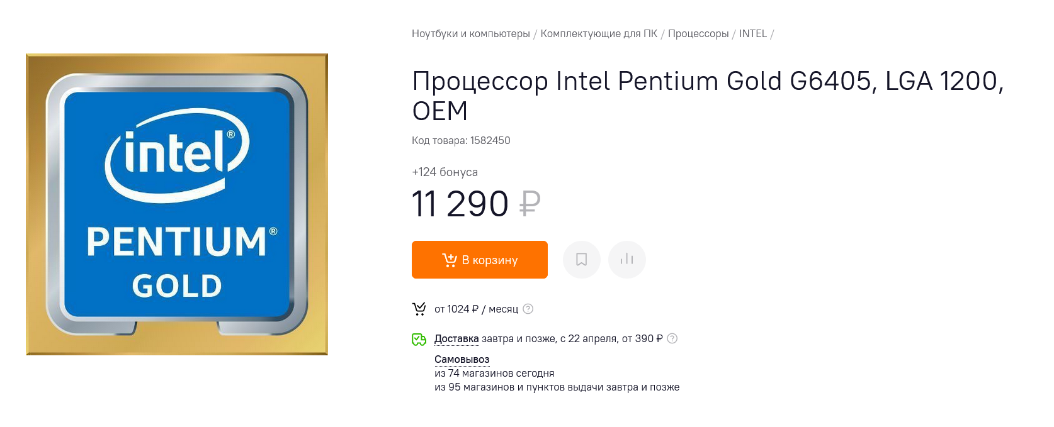Navigate to the Процессоры breadcrumb
This screenshot has height=427, width=1054.
click(698, 34)
